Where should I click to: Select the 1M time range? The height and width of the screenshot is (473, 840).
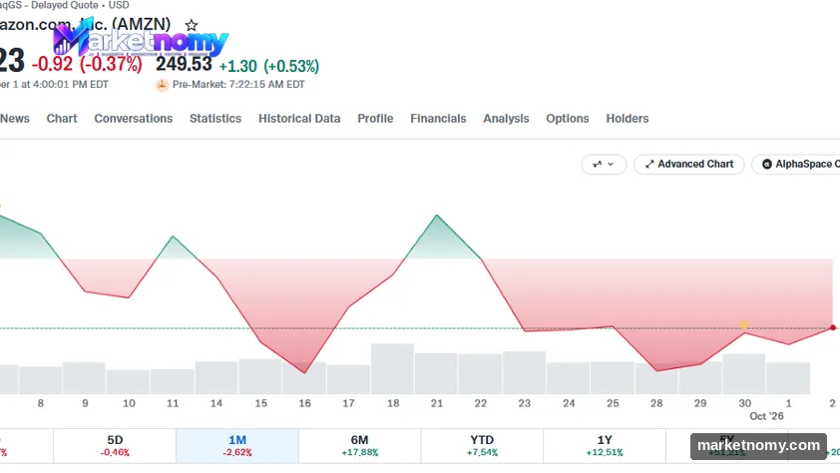coord(237,446)
